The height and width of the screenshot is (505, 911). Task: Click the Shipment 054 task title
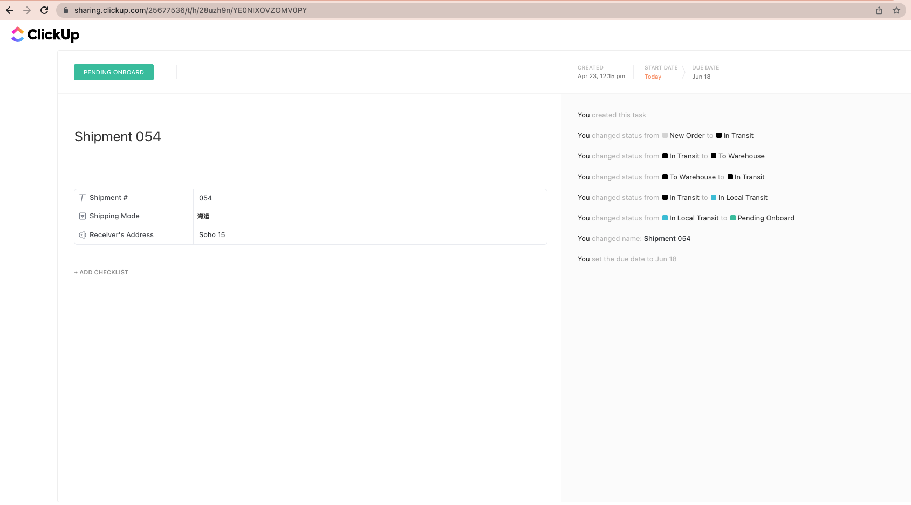tap(118, 137)
